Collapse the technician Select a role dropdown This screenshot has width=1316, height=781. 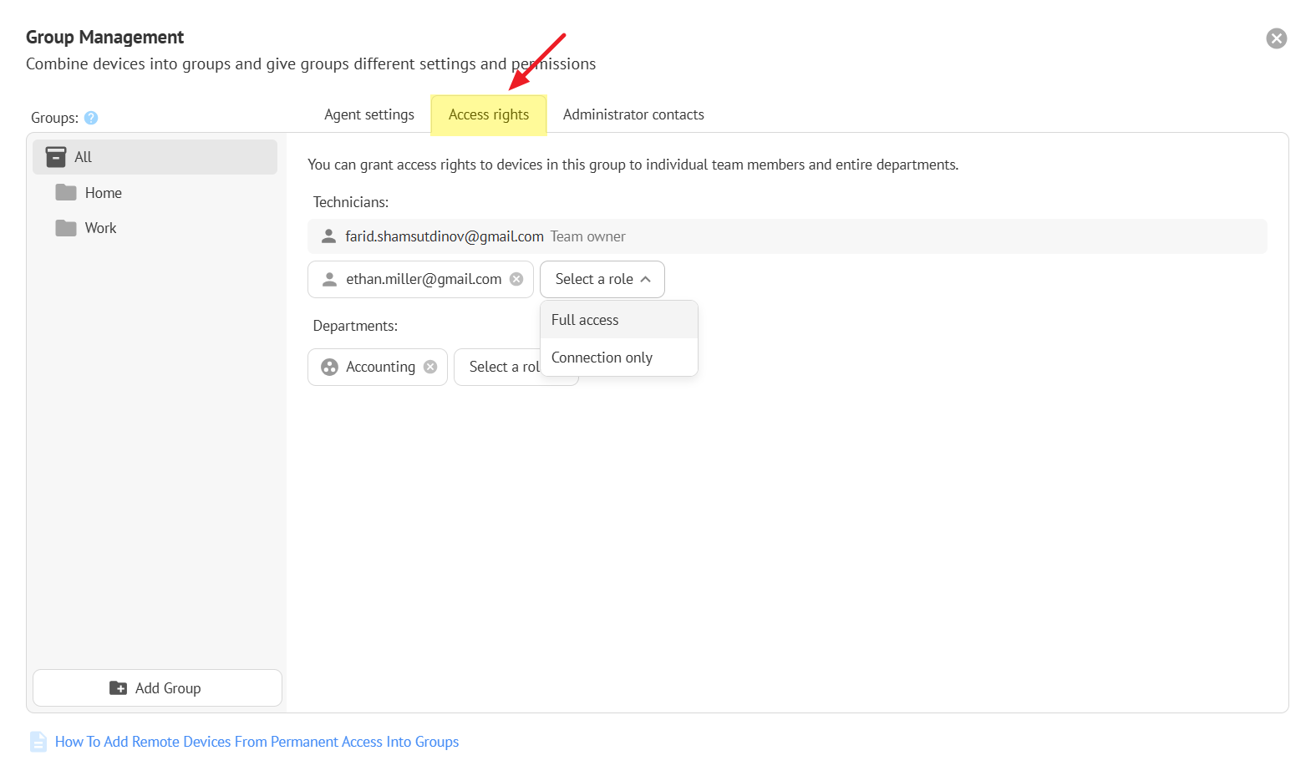602,279
